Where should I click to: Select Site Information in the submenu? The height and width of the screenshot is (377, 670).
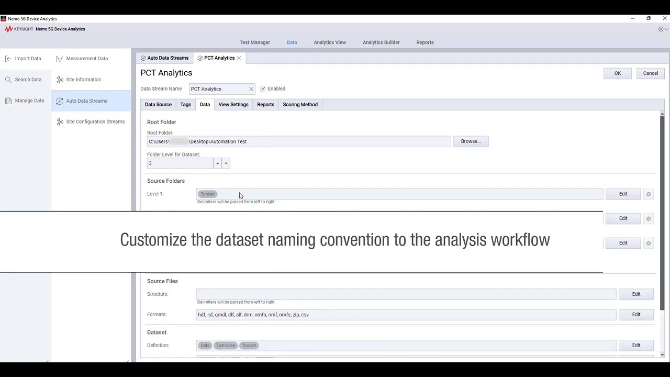click(x=79, y=80)
